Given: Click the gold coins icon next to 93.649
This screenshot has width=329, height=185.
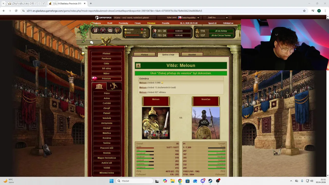Looking at the screenshot, I should (126, 30).
